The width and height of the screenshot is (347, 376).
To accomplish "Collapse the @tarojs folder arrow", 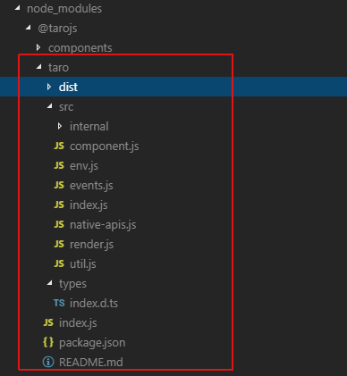I will click(x=29, y=28).
